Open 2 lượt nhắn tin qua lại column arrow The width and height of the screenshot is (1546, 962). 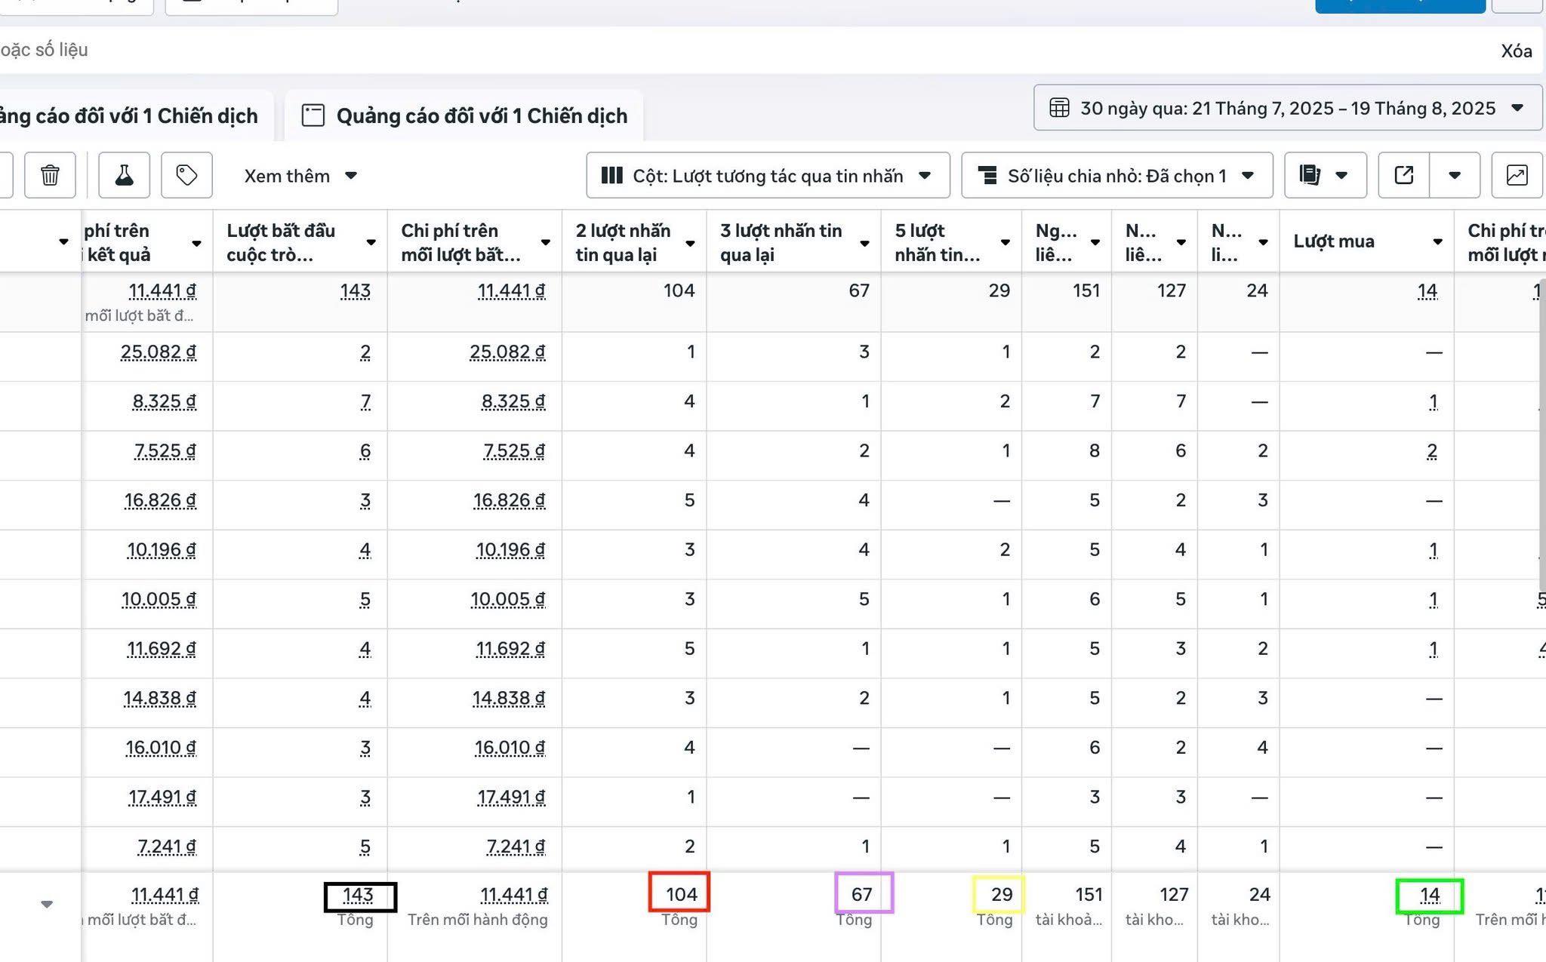pos(690,244)
